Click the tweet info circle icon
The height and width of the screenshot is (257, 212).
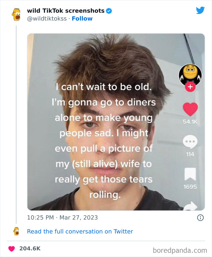pyautogui.click(x=200, y=217)
